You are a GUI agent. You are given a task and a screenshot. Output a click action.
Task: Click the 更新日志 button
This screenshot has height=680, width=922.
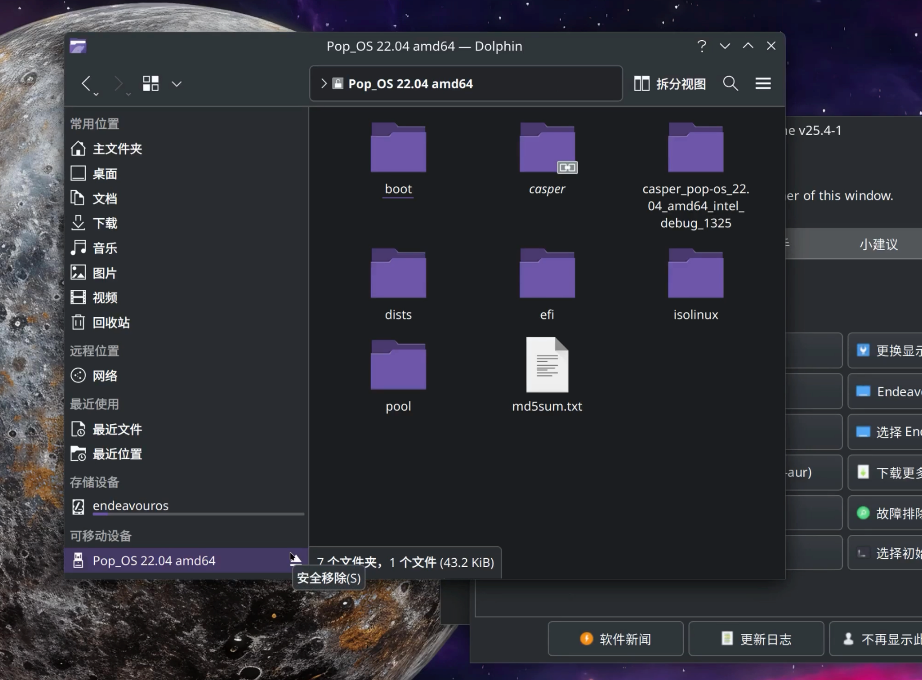(756, 639)
